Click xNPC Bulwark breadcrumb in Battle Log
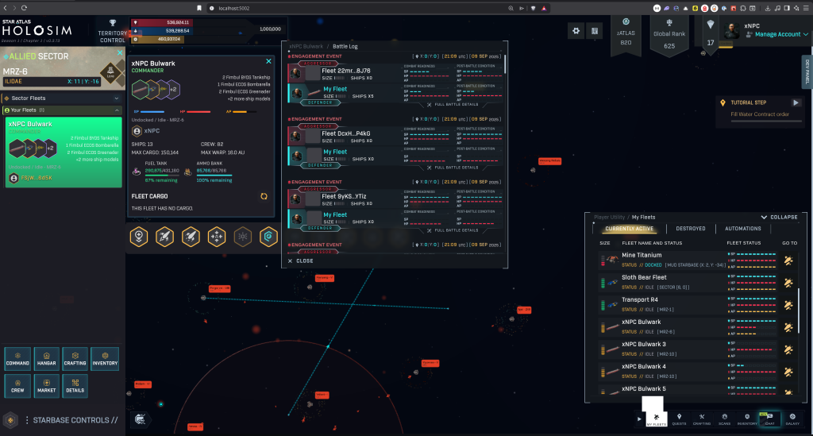This screenshot has height=436, width=813. click(x=306, y=46)
